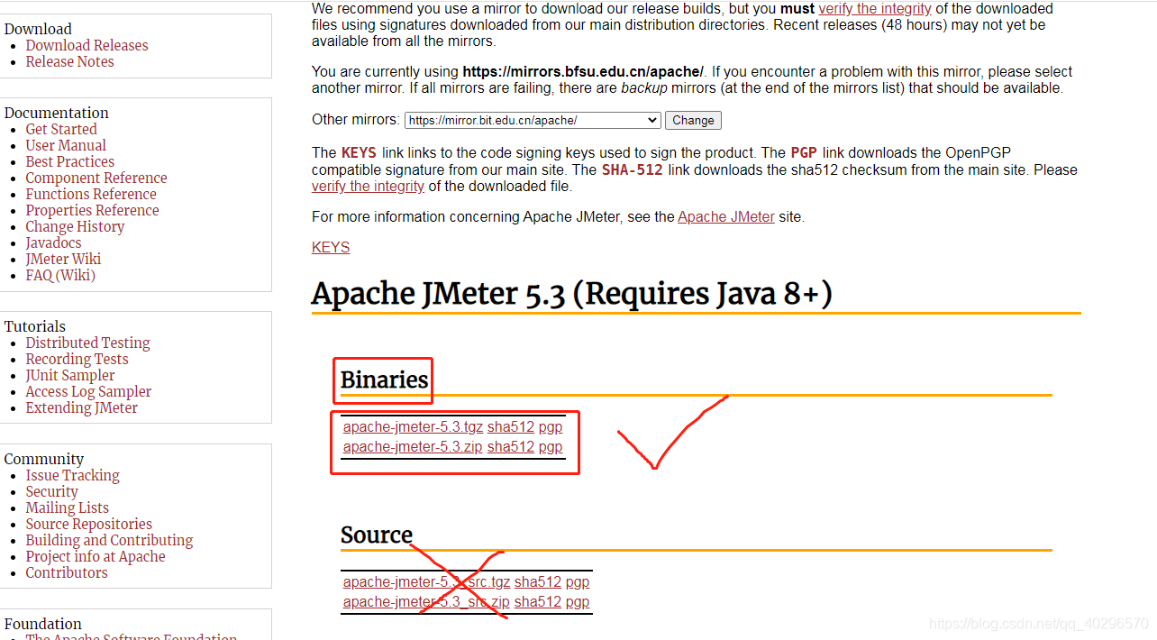
Task: Open pgp signature for binary zip
Action: (x=551, y=446)
